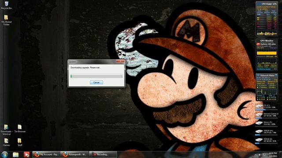
Task: Click the Network Meter gadget title
Action: point(267,75)
